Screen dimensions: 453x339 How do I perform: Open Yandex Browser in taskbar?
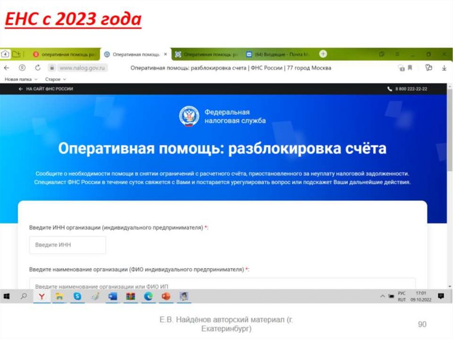pos(42,297)
